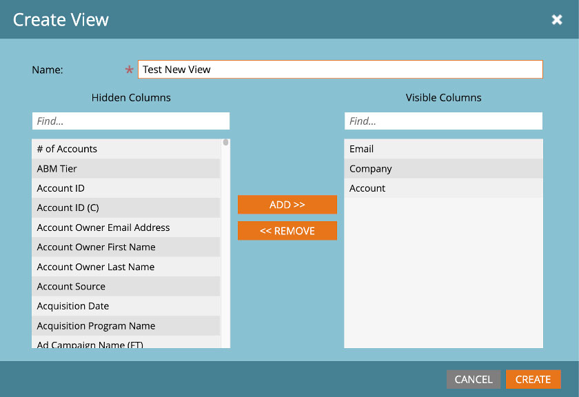Click the CANCEL button
Image resolution: width=579 pixels, height=397 pixels.
(x=474, y=379)
